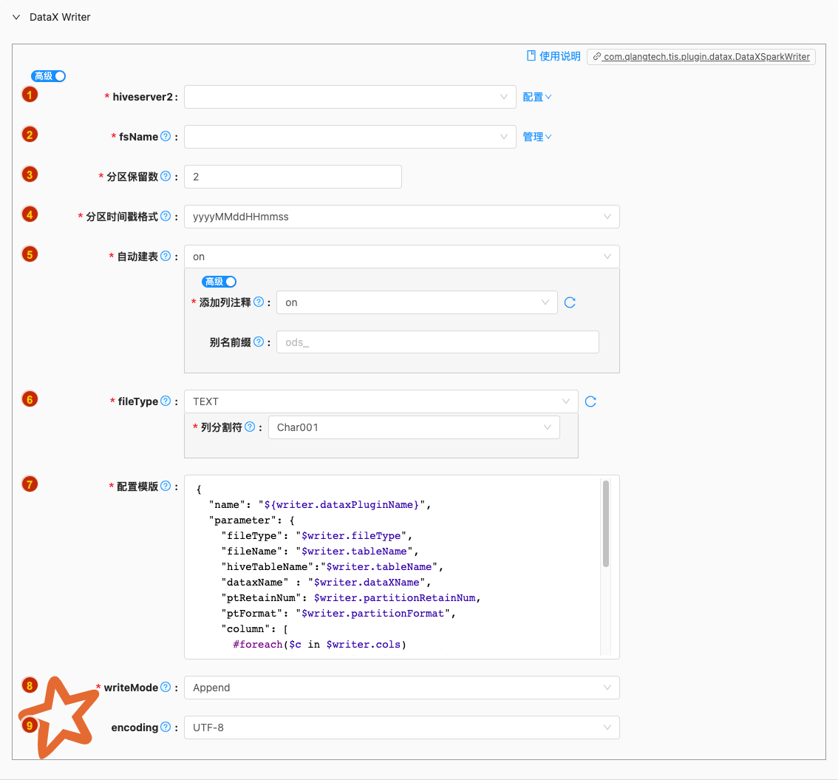The height and width of the screenshot is (780, 838).
Task: Open the 添加列注释 dropdown
Action: click(417, 302)
